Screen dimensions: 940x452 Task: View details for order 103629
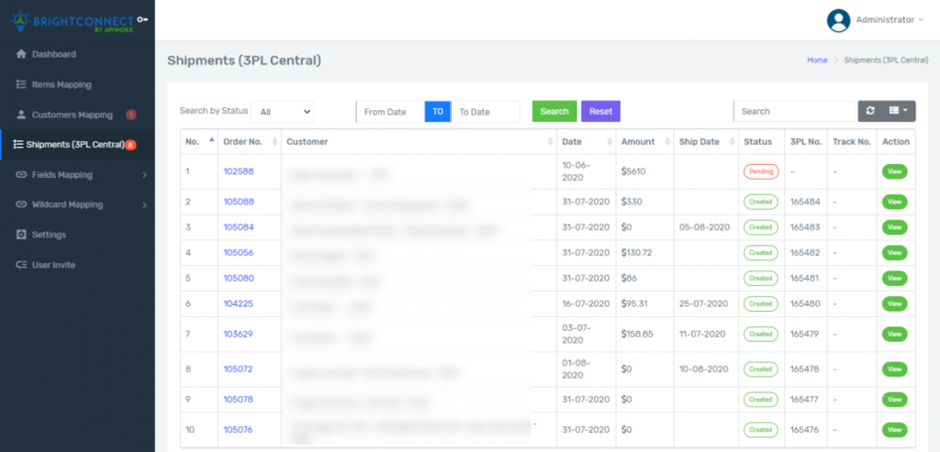point(894,334)
